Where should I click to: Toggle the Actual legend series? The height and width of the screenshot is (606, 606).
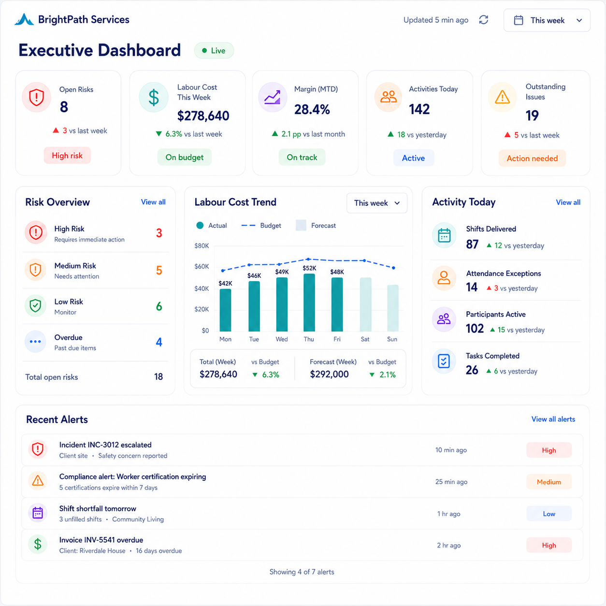point(212,226)
